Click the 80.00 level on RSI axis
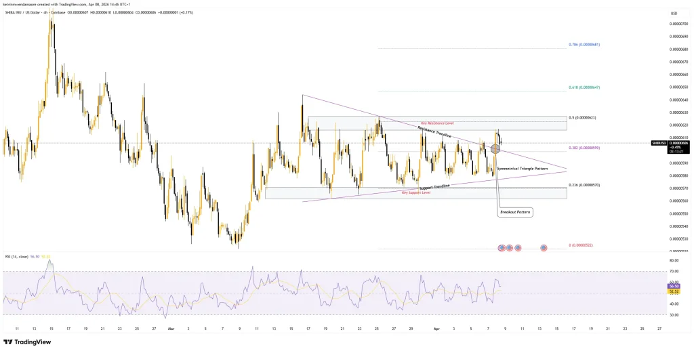Screen dimensions: 694x351 [674, 261]
